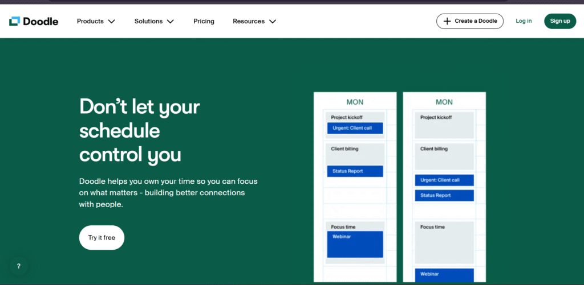The height and width of the screenshot is (285, 584).
Task: Click the Sign up button
Action: click(x=560, y=21)
